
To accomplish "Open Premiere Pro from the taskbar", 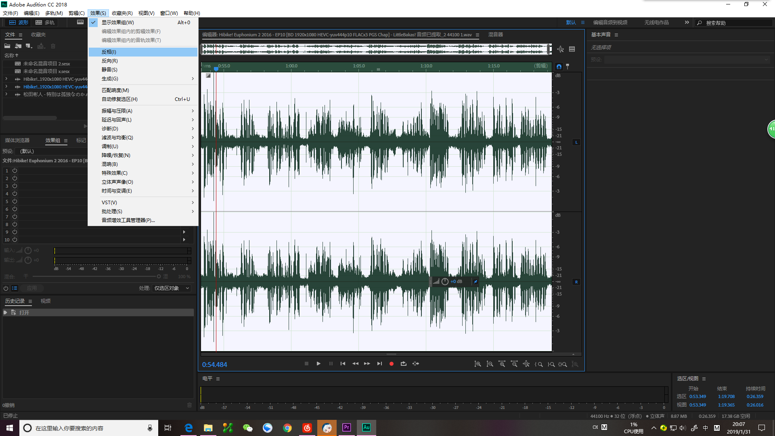I will point(347,428).
